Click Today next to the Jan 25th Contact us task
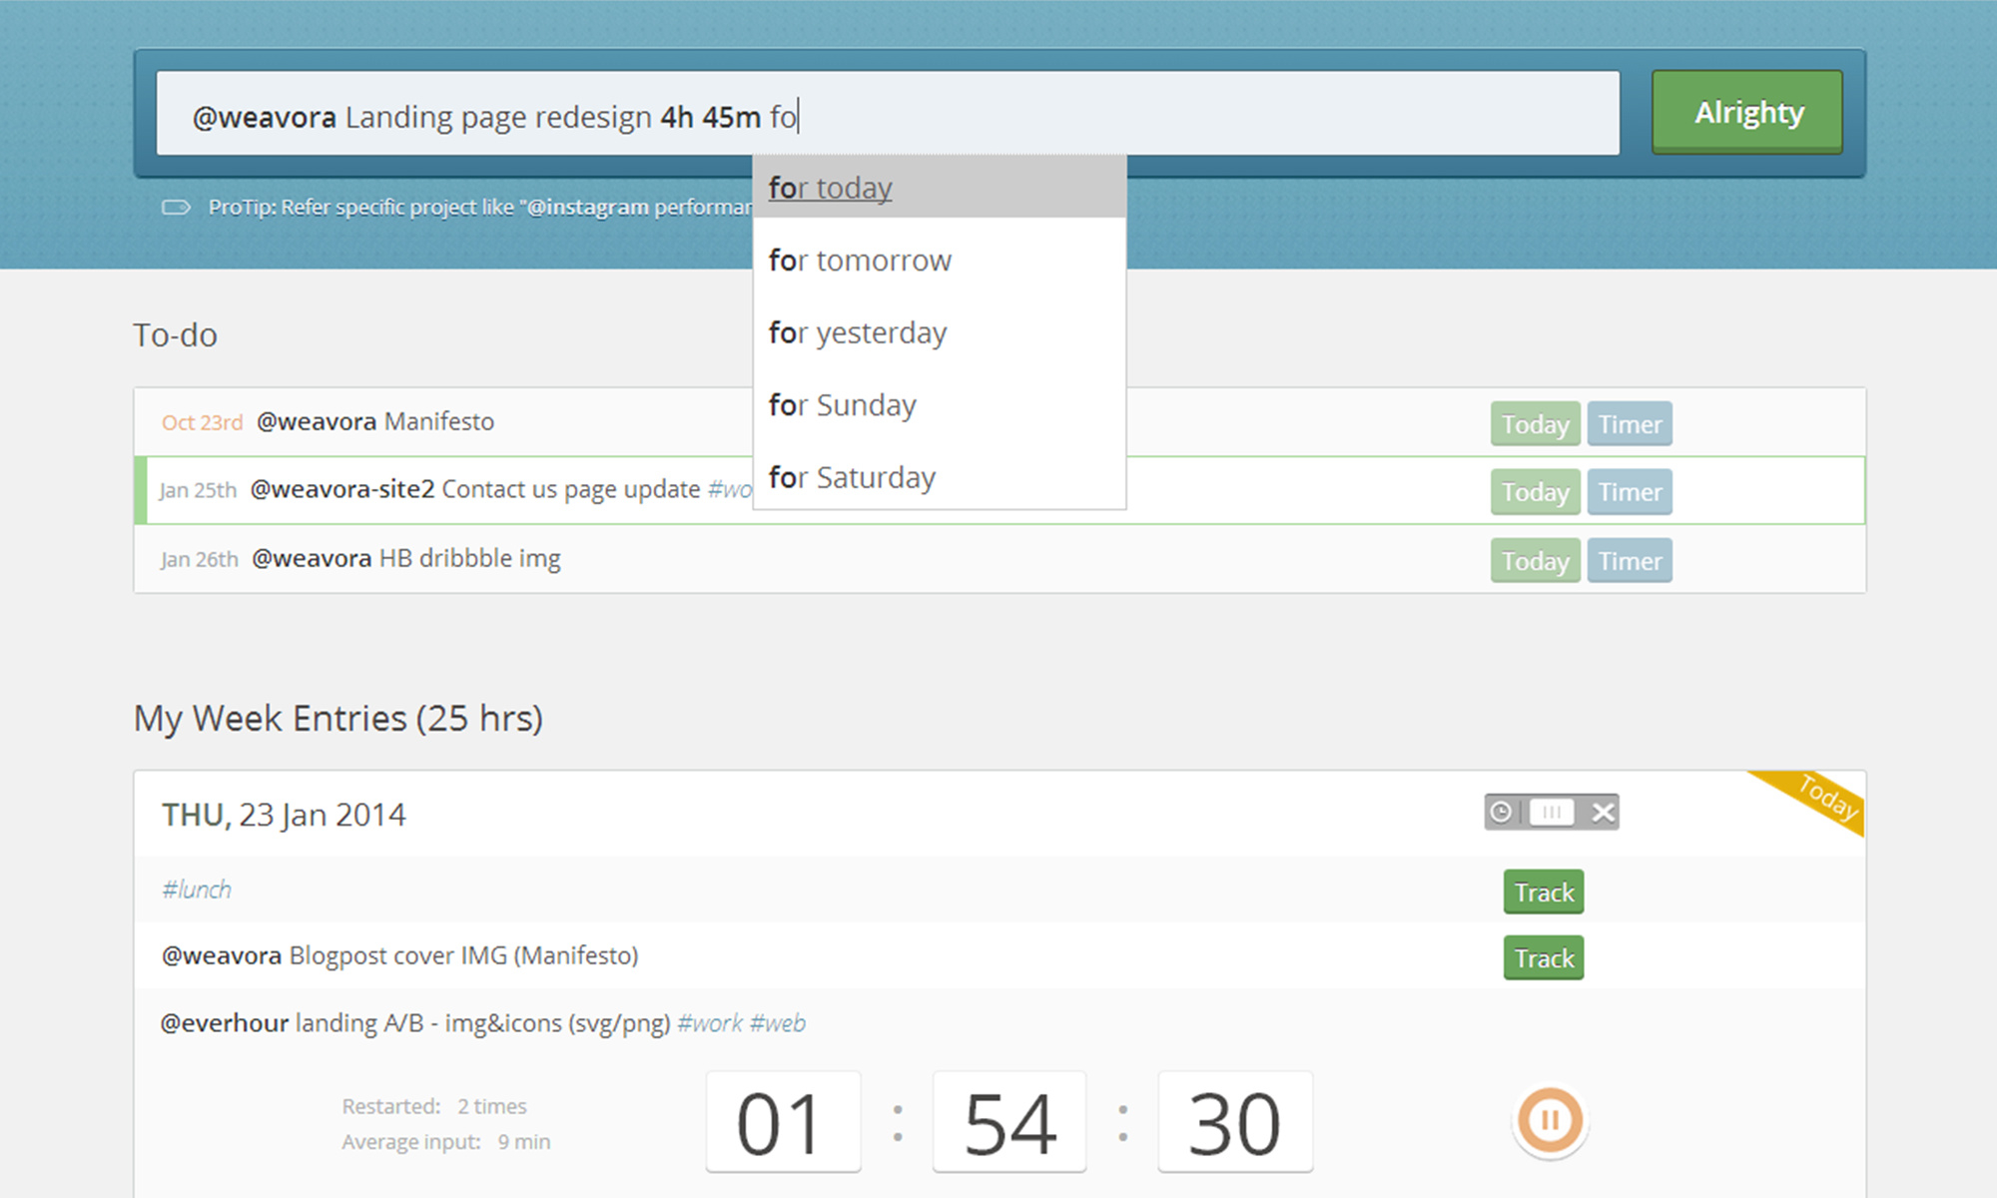This screenshot has width=1997, height=1198. point(1535,492)
